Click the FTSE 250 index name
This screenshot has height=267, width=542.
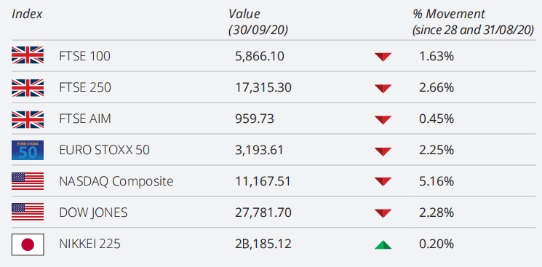pyautogui.click(x=85, y=87)
